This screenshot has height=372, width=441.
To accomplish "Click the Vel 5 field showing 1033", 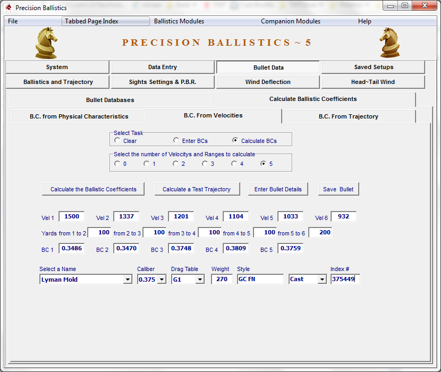I will point(291,216).
